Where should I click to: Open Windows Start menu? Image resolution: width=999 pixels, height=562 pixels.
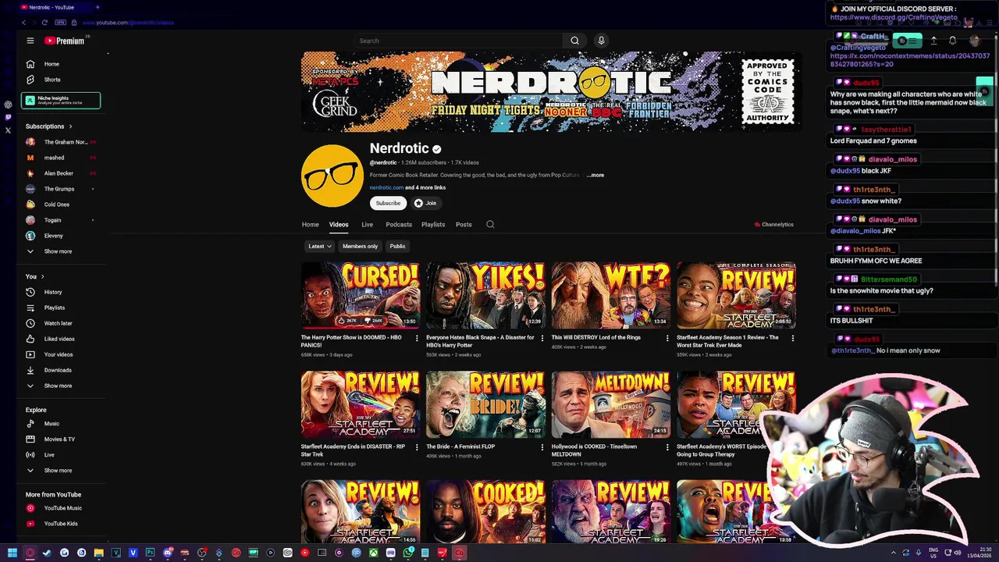coord(12,553)
